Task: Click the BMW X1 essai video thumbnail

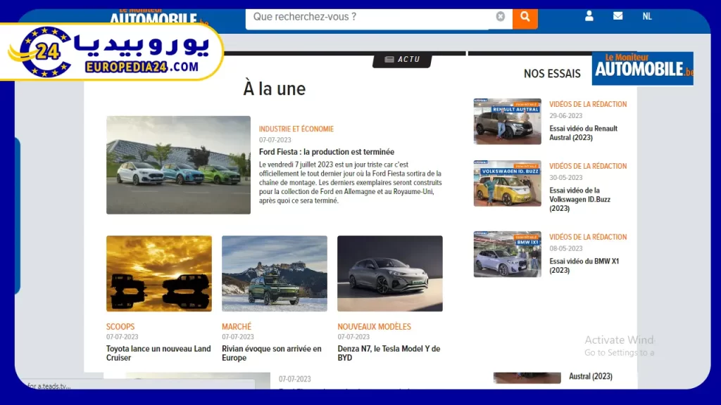Action: pos(507,254)
